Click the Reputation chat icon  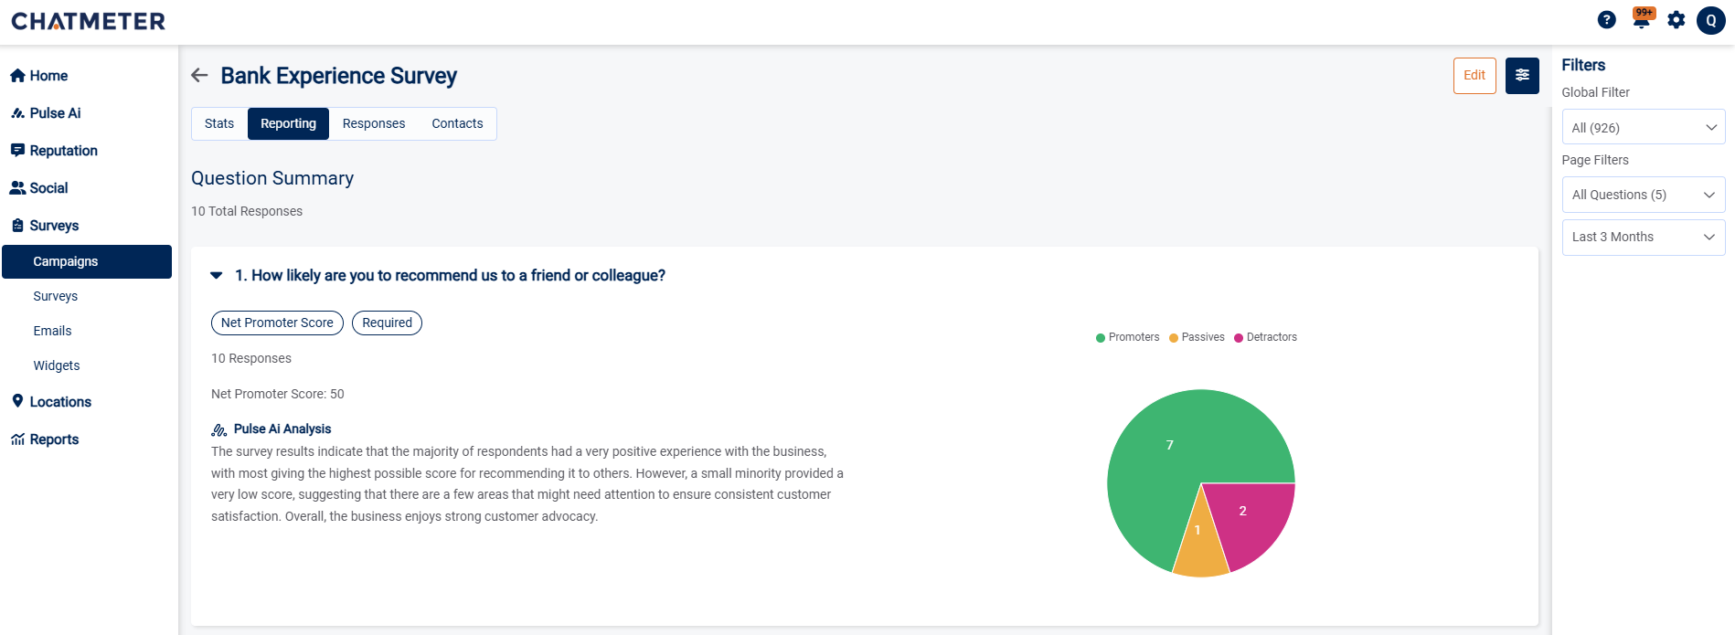pyautogui.click(x=17, y=151)
